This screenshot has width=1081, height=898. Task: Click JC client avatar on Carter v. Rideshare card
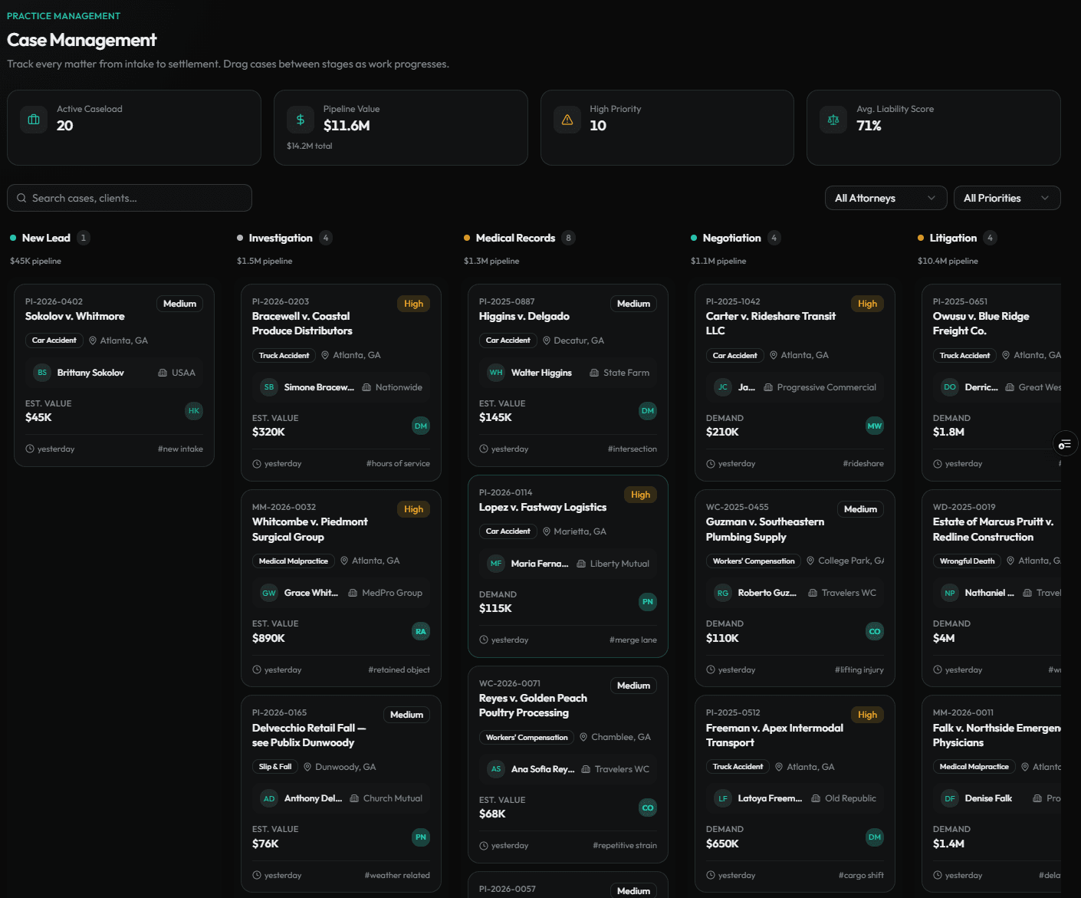click(x=723, y=387)
